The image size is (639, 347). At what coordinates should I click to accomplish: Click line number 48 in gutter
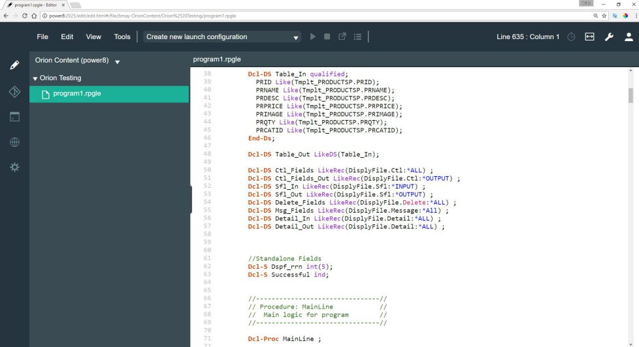(x=207, y=154)
